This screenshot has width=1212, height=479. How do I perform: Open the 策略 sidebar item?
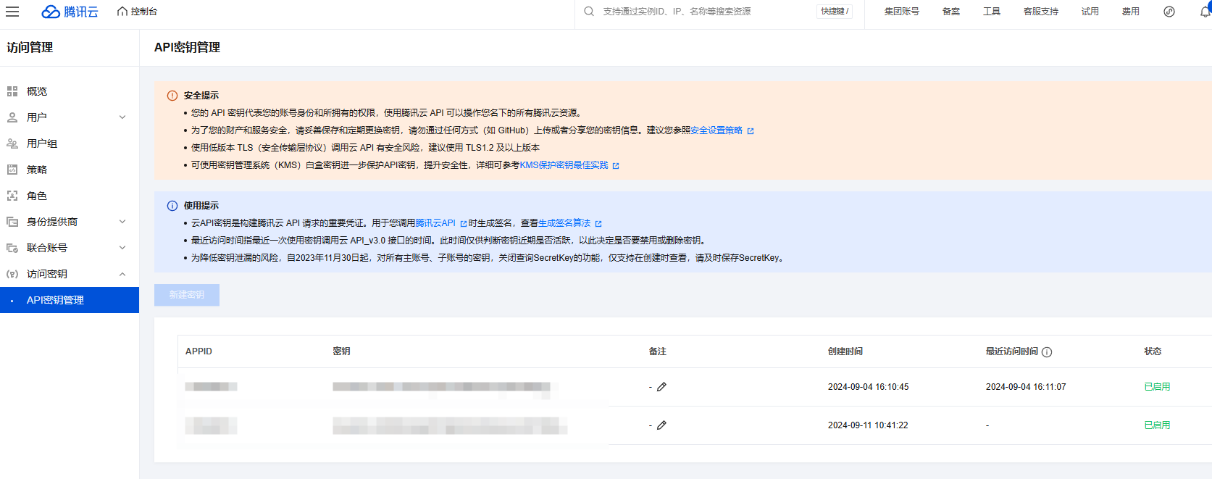tap(36, 170)
